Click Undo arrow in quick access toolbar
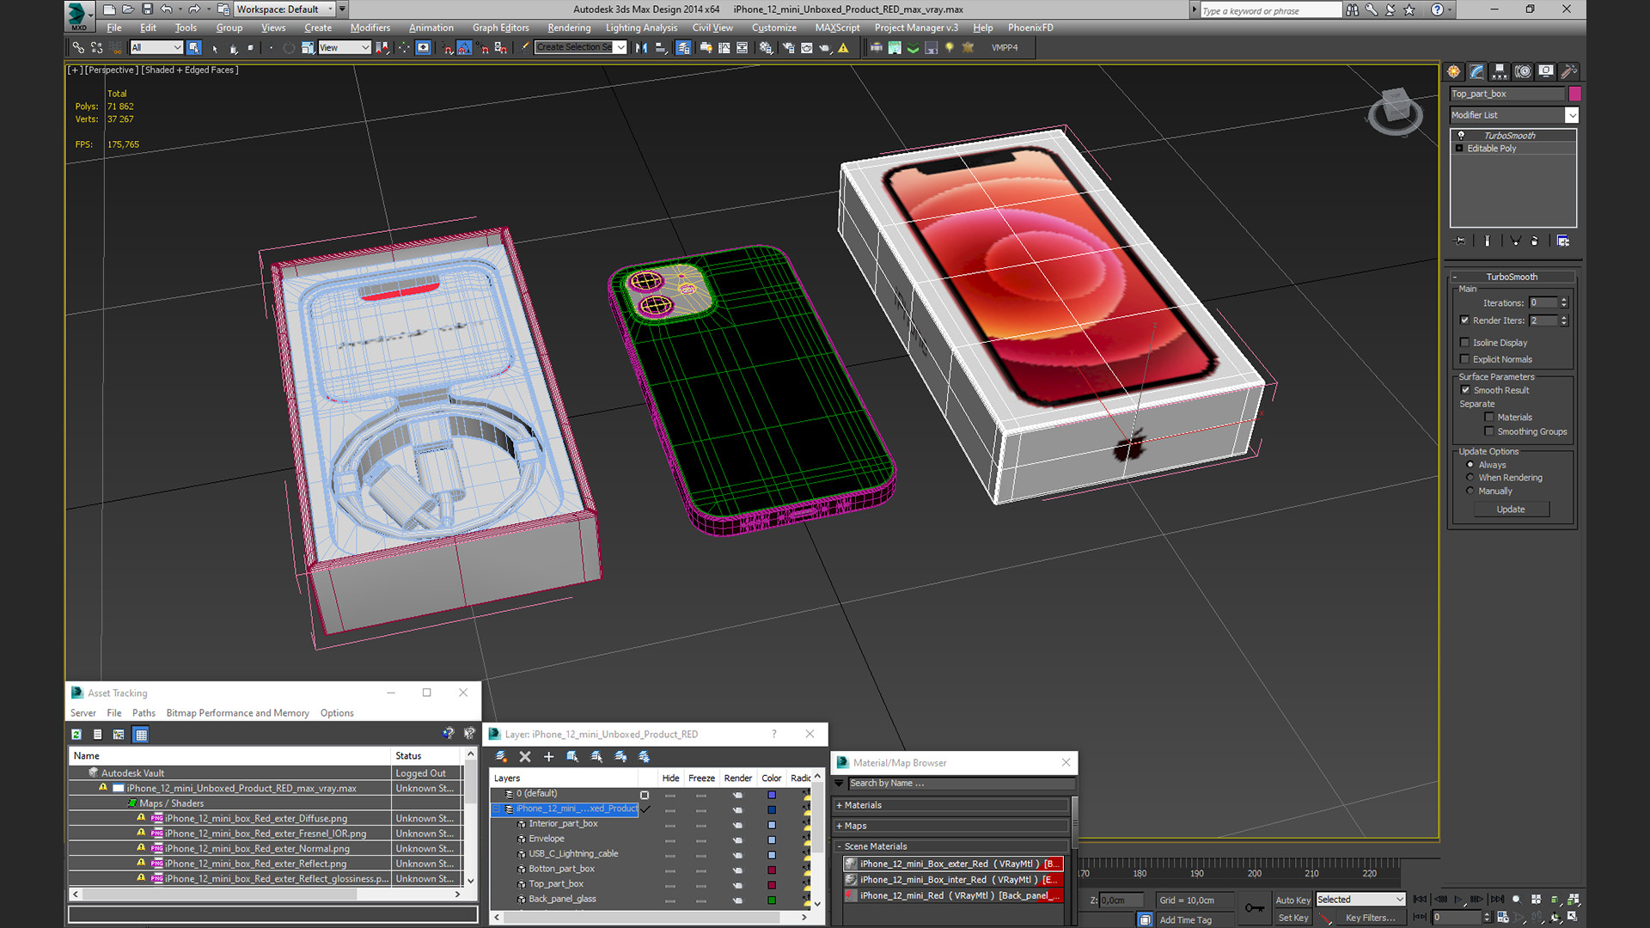 point(167,9)
